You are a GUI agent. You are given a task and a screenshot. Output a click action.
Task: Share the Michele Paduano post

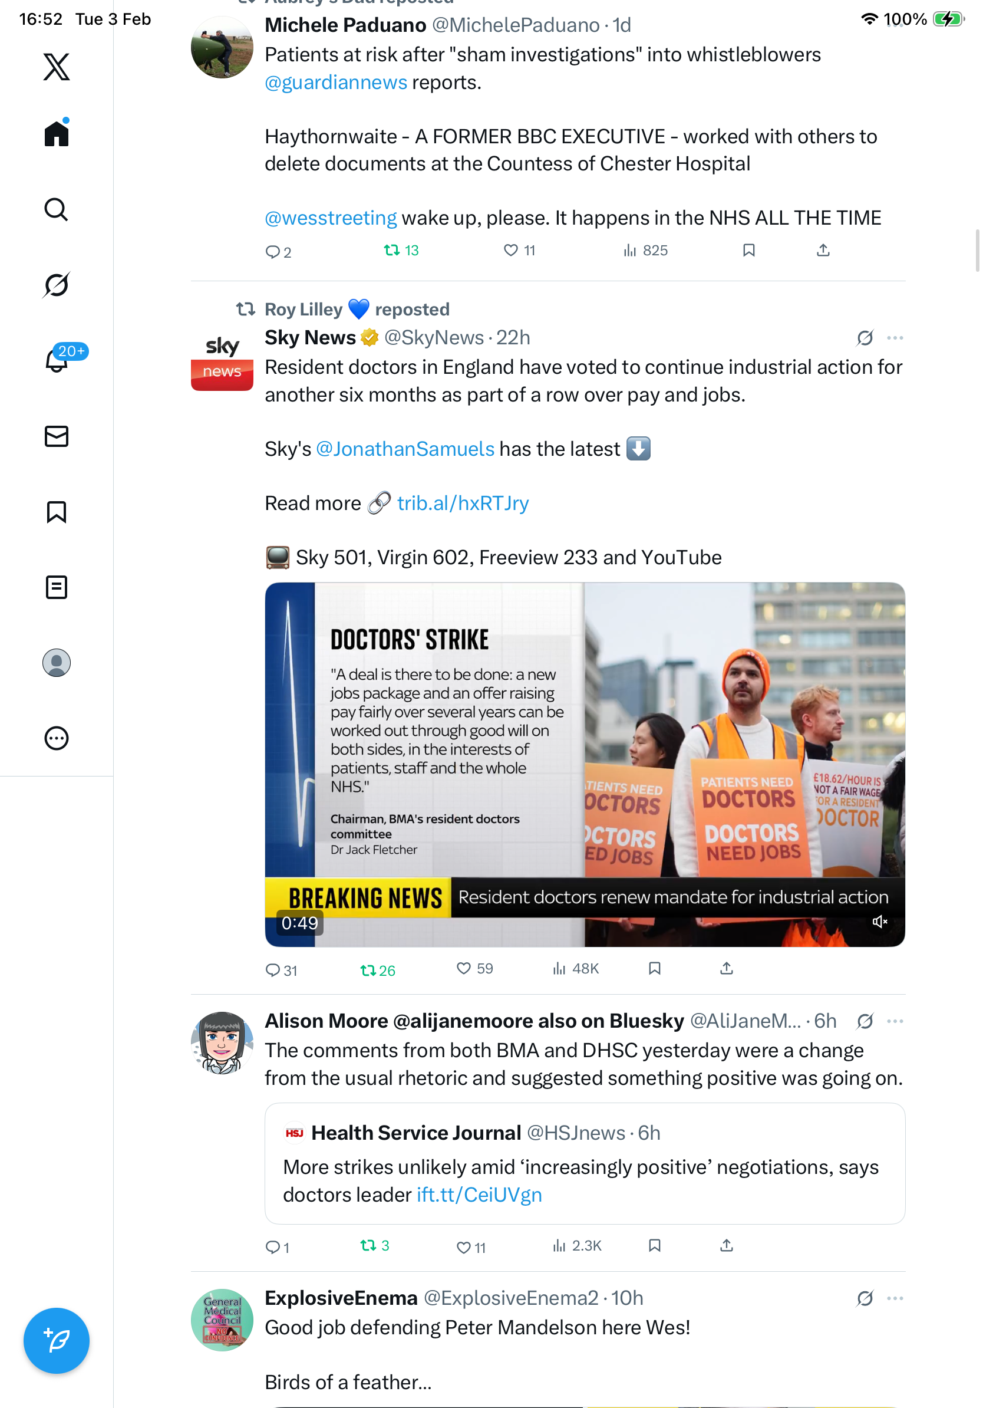click(x=823, y=250)
